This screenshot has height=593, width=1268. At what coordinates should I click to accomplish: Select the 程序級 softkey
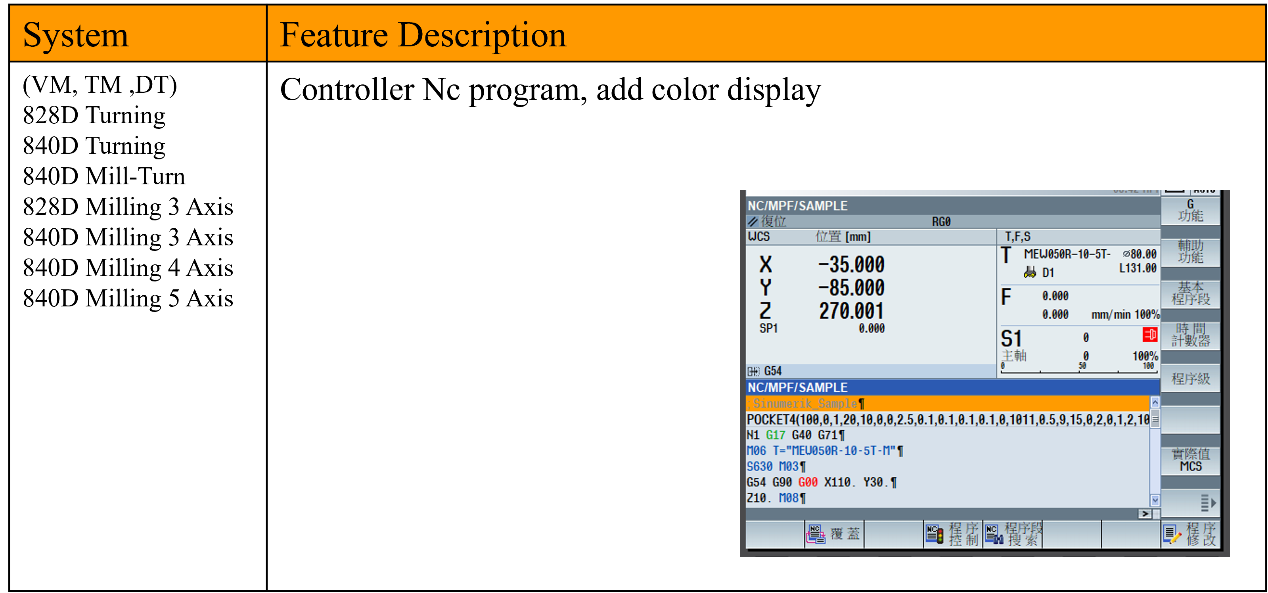[x=1190, y=379]
